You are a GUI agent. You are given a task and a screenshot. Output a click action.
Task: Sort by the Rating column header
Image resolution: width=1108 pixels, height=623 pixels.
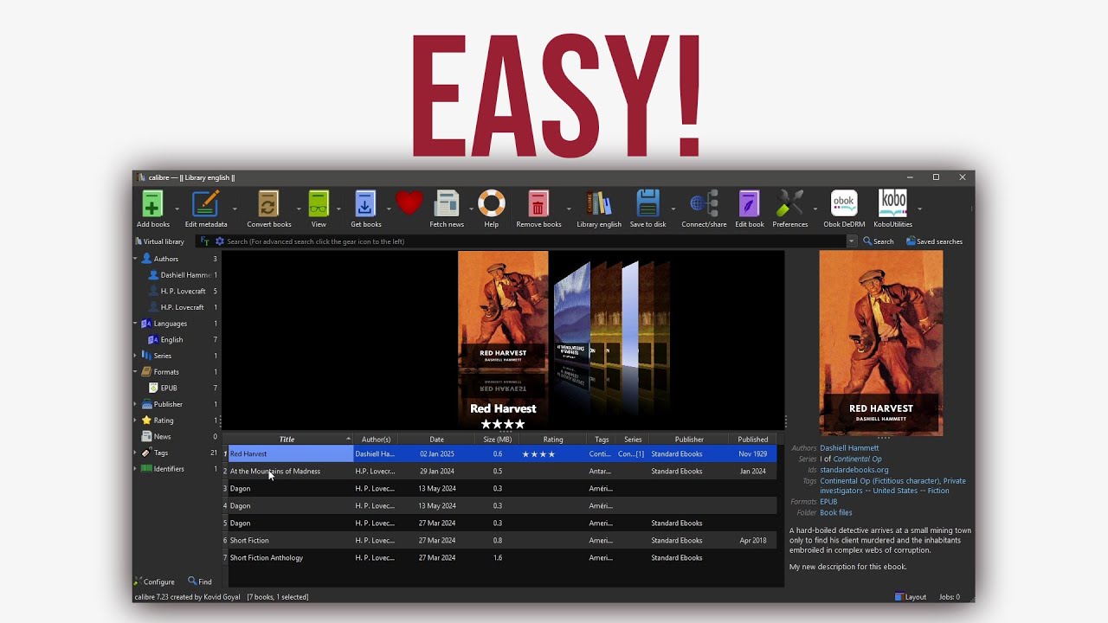pyautogui.click(x=553, y=440)
